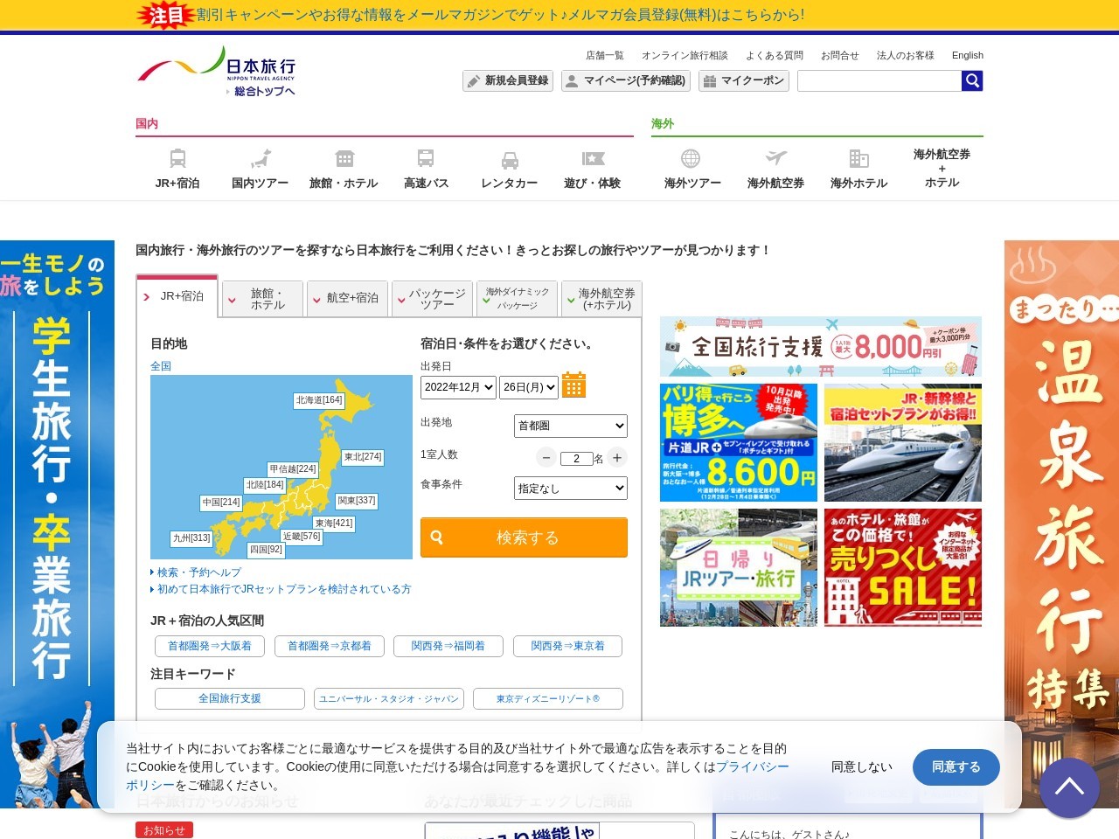Viewport: 1119px width, 839px height.
Task: Switch to the 航空+宿泊 search tab
Action: pos(347,299)
